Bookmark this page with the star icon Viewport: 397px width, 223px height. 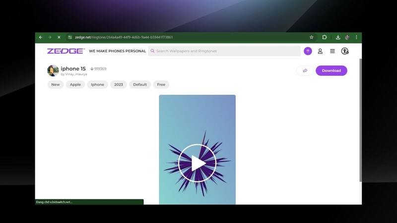pos(312,37)
